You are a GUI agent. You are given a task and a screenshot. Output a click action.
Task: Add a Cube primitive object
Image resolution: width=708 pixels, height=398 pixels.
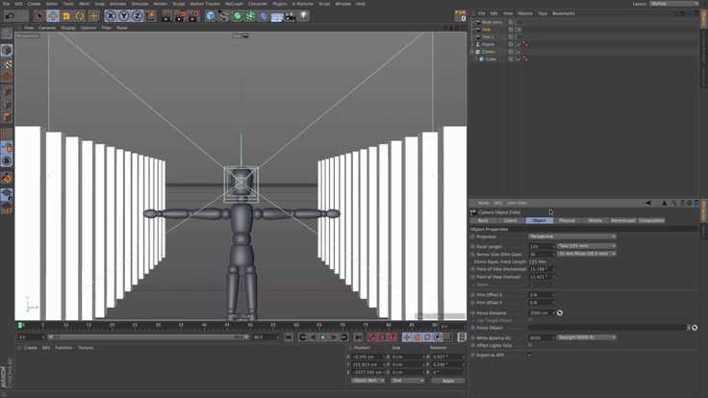(211, 16)
